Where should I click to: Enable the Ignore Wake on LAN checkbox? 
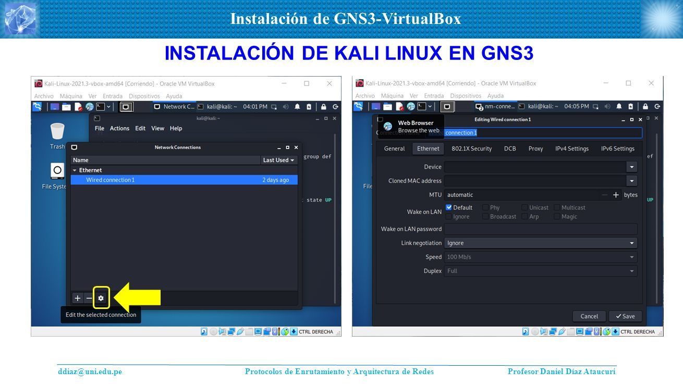(x=449, y=216)
